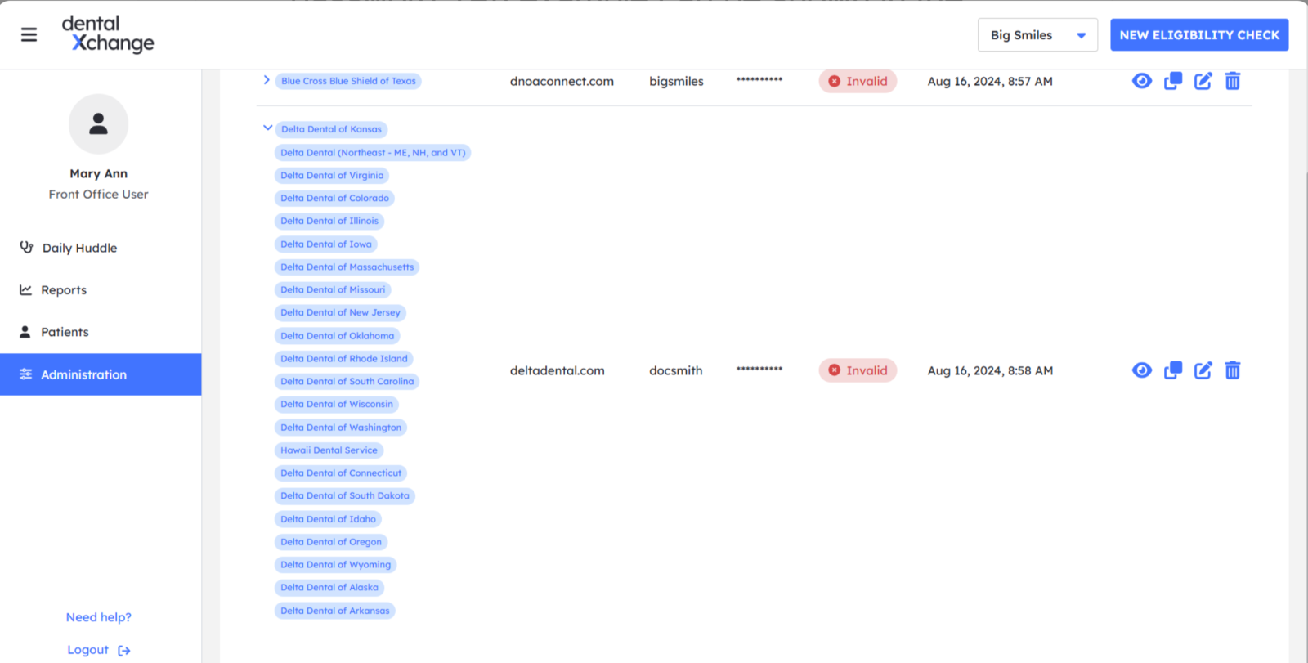Click the Delta Dental of Colorado tag

pyautogui.click(x=334, y=199)
